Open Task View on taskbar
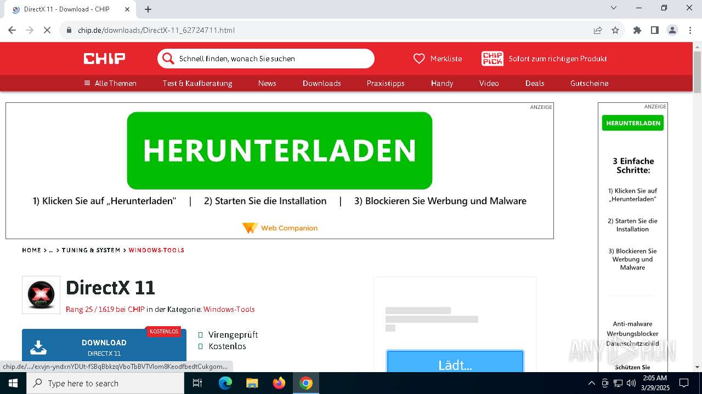The height and width of the screenshot is (394, 702). (197, 383)
